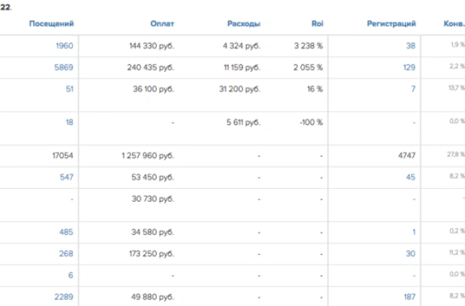Click the Конв. column header
The height and width of the screenshot is (306, 465).
(454, 23)
